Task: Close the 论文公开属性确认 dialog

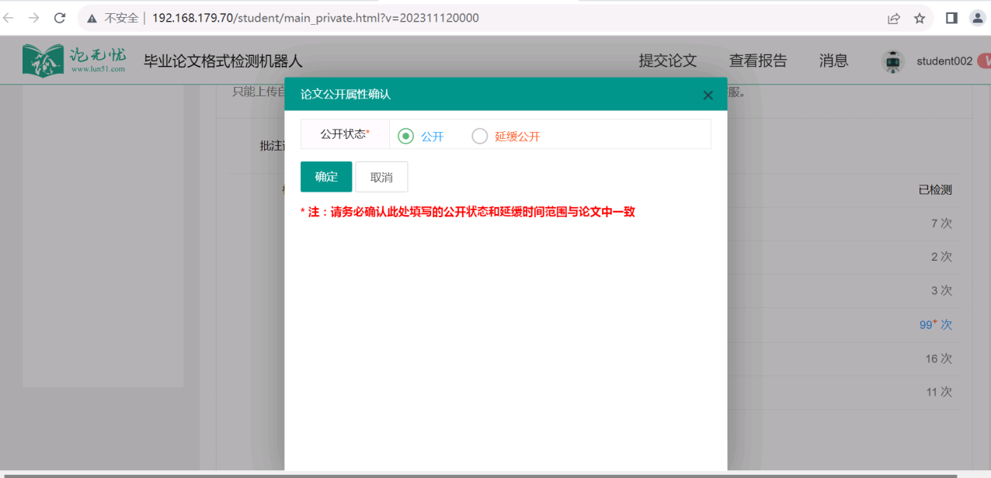Action: click(708, 95)
